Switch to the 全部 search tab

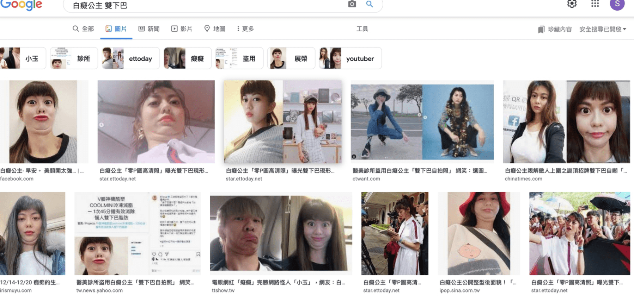coord(83,29)
